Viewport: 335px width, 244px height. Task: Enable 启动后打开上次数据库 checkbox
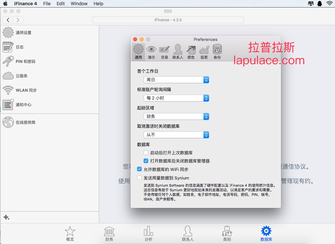click(x=146, y=153)
